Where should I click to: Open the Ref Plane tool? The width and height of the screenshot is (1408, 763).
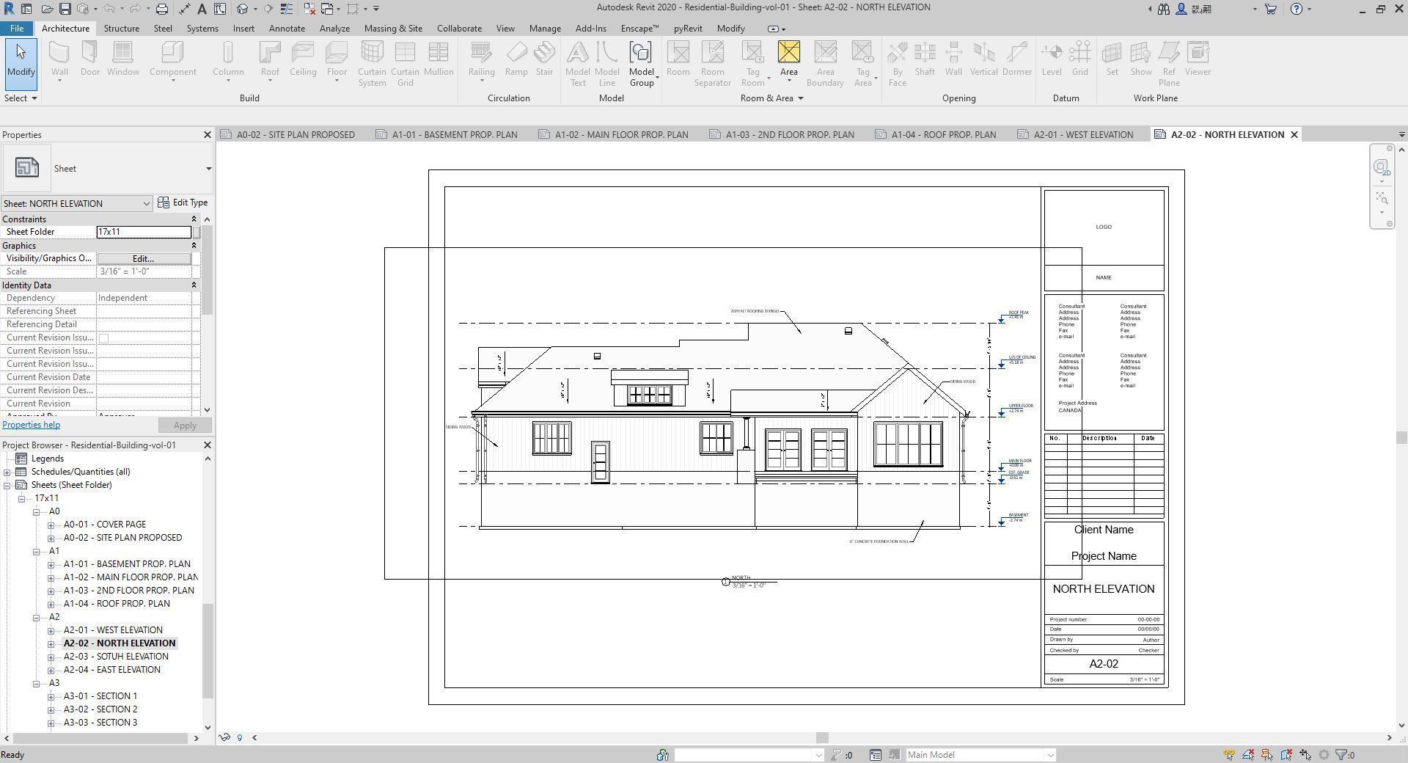coord(1169,64)
